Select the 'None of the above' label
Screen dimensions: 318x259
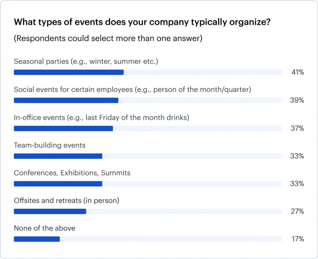45,228
